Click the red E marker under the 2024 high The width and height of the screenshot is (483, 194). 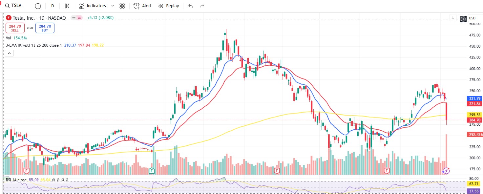point(277,171)
